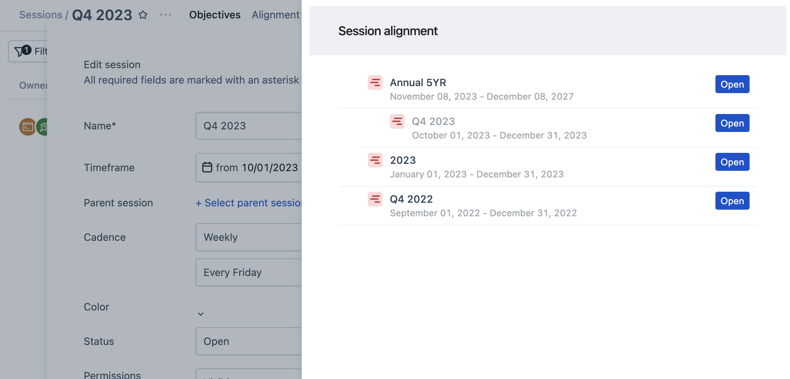
Task: Click the Name field containing Q4 2023
Action: 249,126
